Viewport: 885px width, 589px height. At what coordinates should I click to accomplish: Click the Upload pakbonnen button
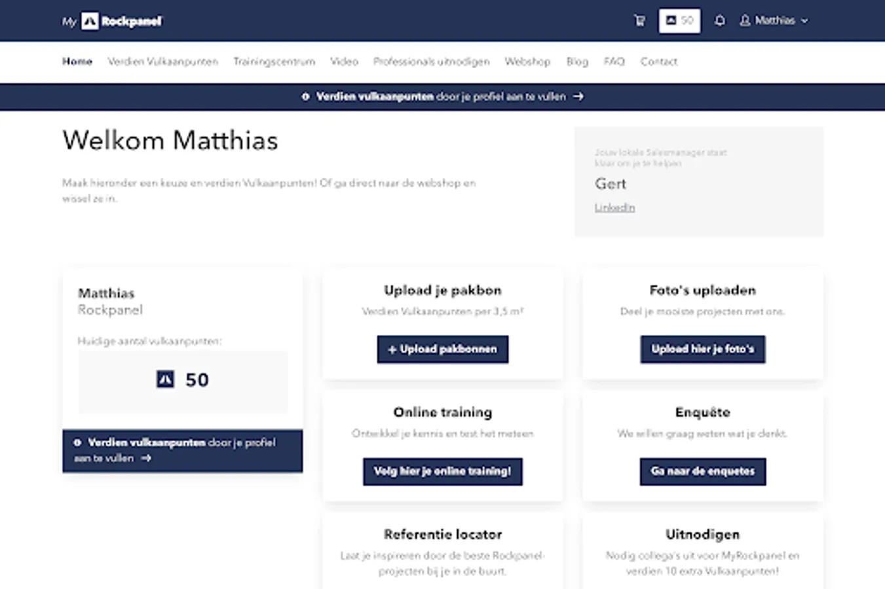tap(443, 349)
